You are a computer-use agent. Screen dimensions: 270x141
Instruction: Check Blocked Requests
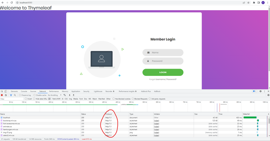coord(133,99)
